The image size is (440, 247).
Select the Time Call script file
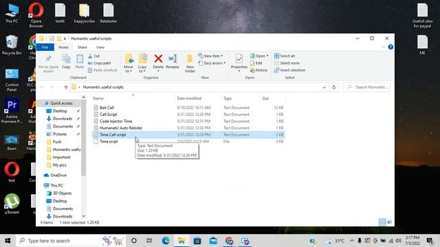pos(188,134)
